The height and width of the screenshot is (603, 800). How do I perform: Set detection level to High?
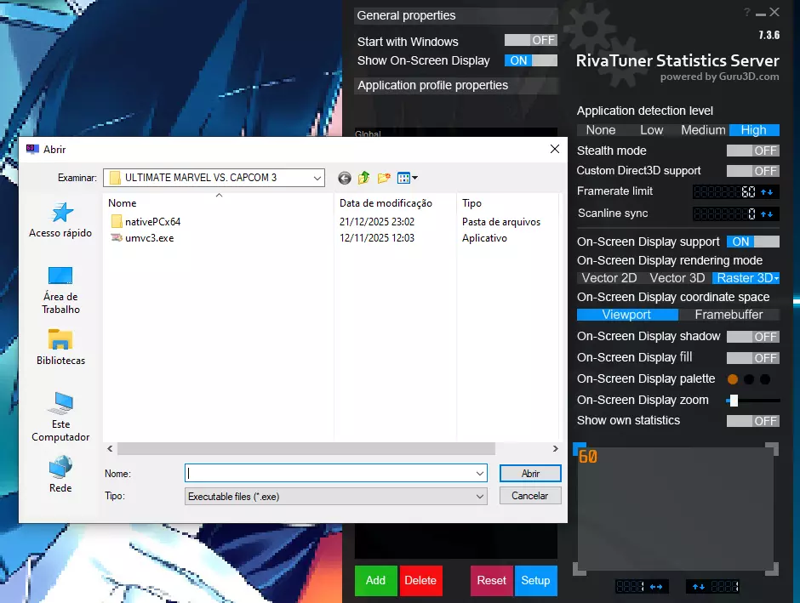coord(754,130)
